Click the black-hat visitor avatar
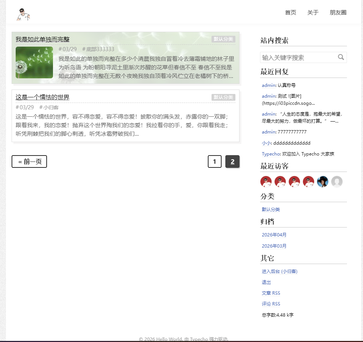The image size is (363, 342). tap(322, 182)
